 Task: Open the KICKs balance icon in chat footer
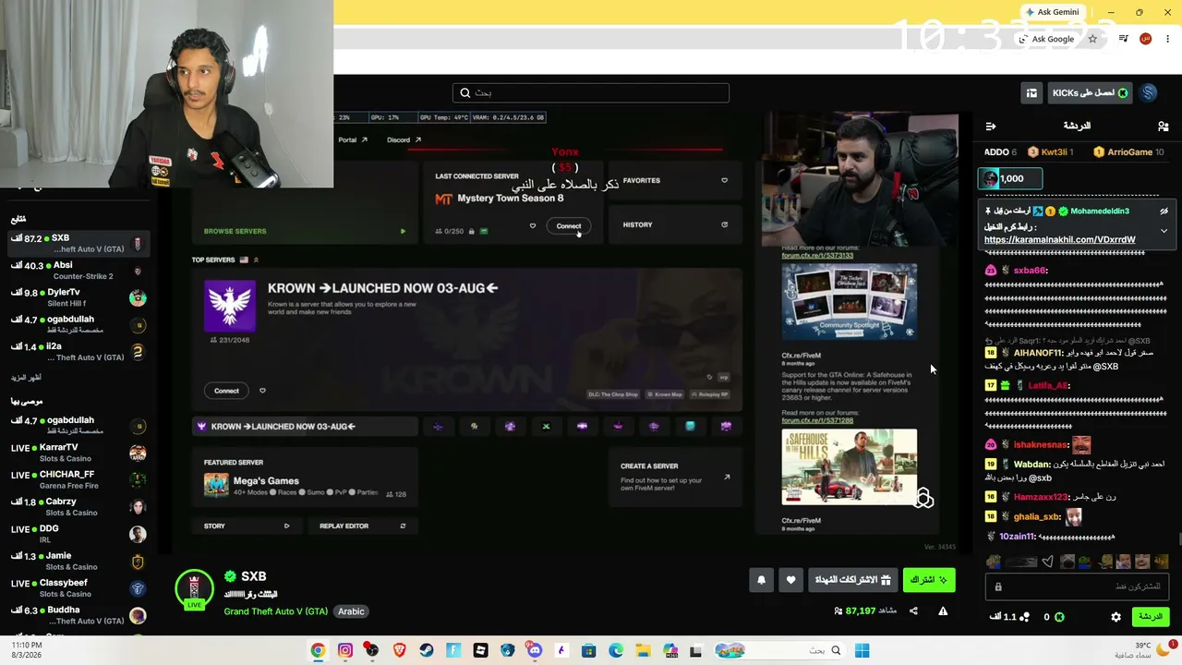point(1059,617)
